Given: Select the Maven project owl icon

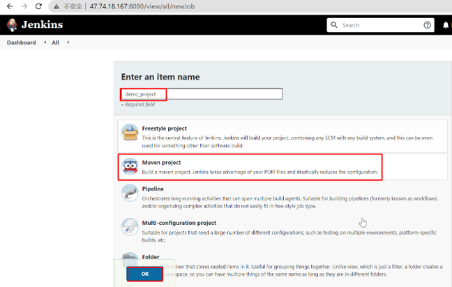Looking at the screenshot, I should (x=130, y=166).
